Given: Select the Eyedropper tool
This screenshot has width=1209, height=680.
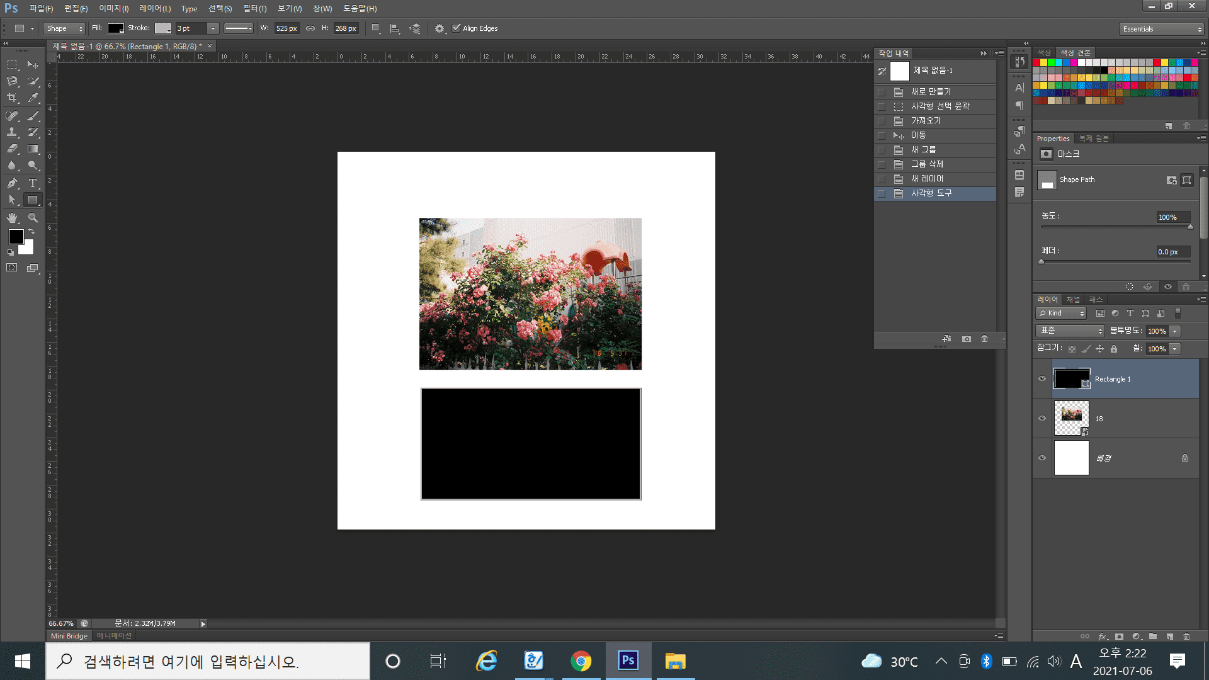Looking at the screenshot, I should click(33, 98).
